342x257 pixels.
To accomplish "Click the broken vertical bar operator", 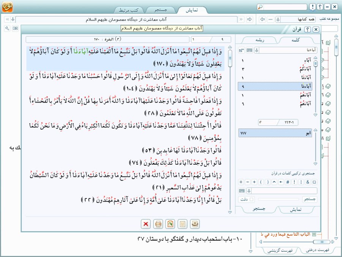I will [301, 182].
